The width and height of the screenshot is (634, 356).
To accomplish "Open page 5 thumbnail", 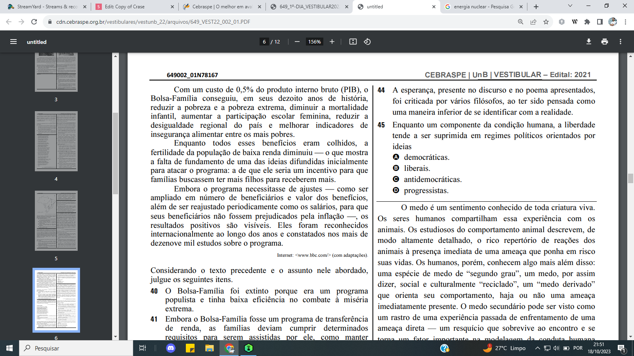I will [x=56, y=221].
